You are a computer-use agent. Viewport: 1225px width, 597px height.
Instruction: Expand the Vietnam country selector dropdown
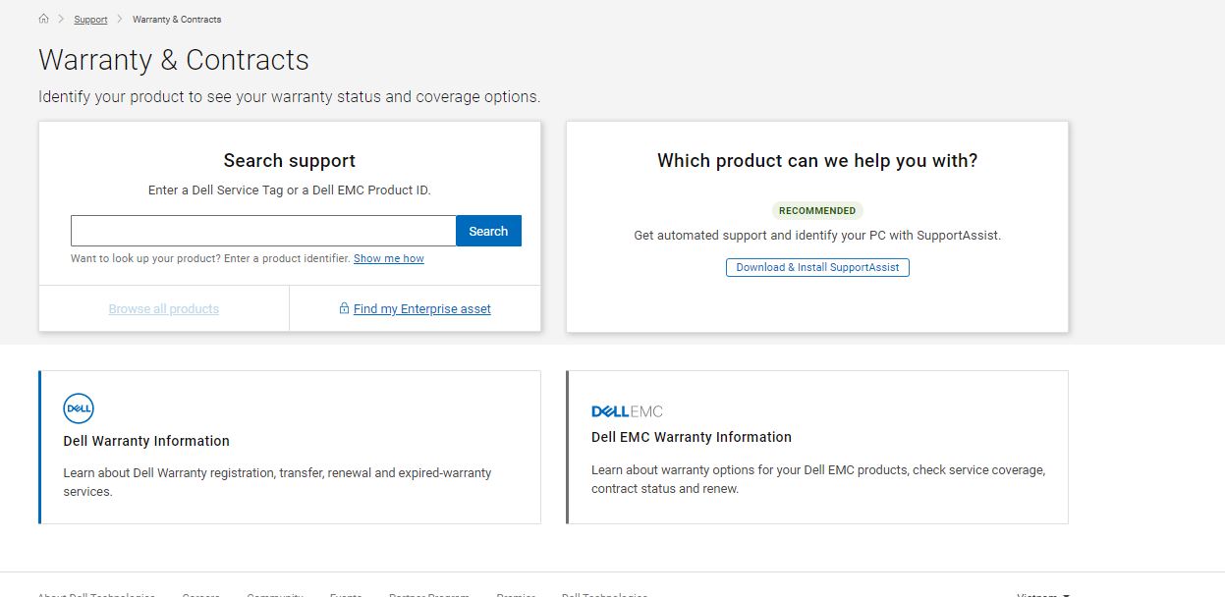pos(1043,594)
